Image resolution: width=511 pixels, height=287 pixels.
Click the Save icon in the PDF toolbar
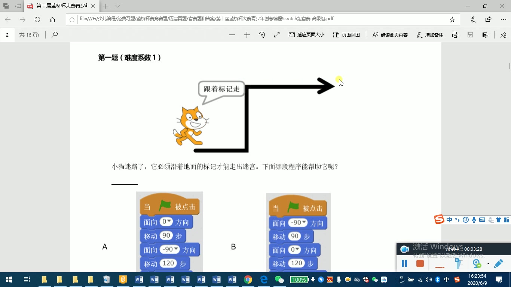click(x=470, y=35)
